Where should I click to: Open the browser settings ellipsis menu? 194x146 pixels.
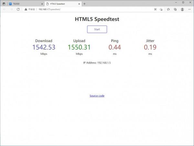(189, 9)
